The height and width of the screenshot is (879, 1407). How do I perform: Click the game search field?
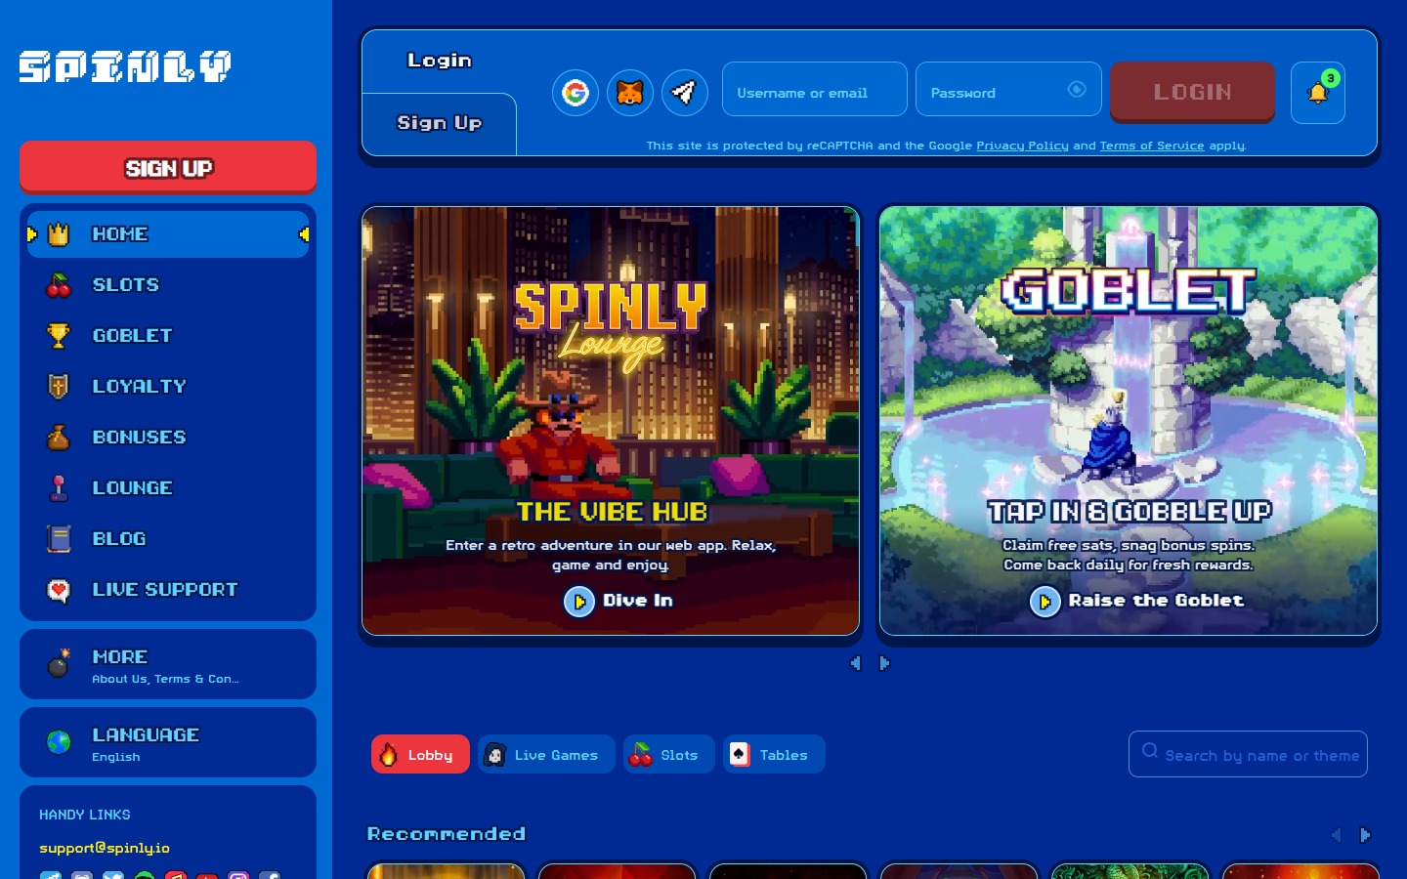pyautogui.click(x=1248, y=754)
